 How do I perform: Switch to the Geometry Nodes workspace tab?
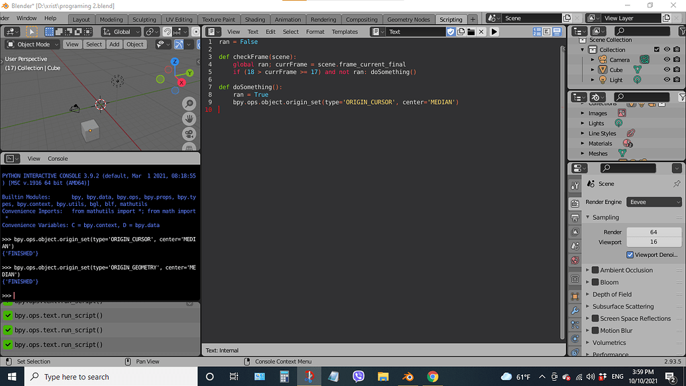pyautogui.click(x=408, y=20)
